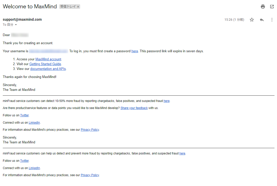The width and height of the screenshot is (277, 186).
Task: Reply using the reply arrow icon
Action: pos(262,20)
